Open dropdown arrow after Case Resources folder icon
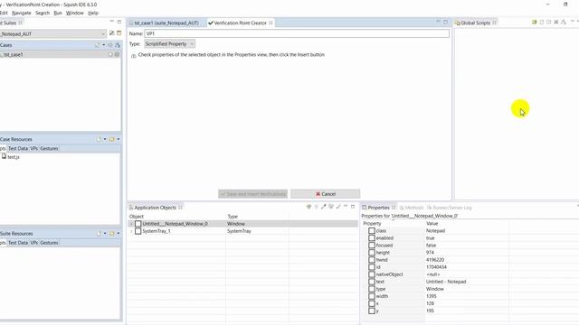The image size is (579, 325). (x=119, y=139)
